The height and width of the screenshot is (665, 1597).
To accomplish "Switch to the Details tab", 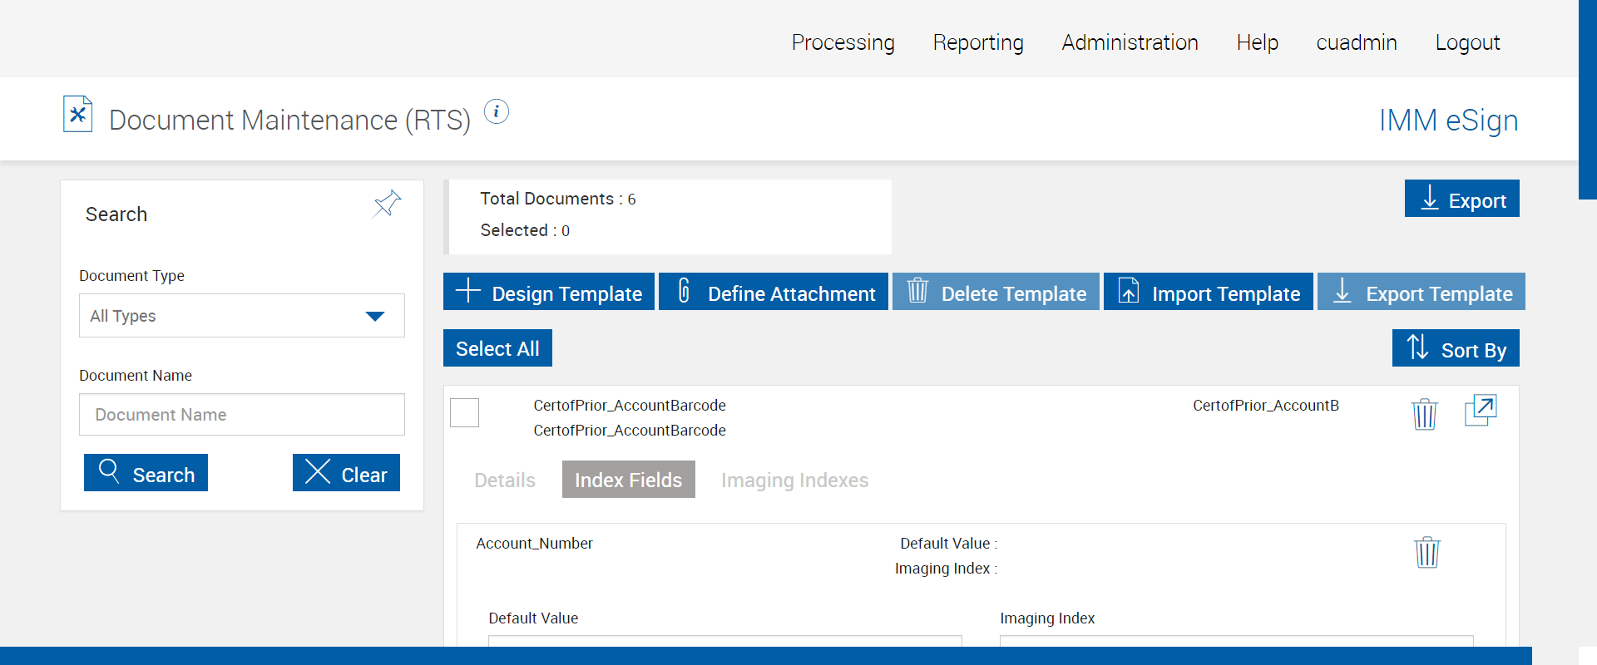I will tap(505, 480).
